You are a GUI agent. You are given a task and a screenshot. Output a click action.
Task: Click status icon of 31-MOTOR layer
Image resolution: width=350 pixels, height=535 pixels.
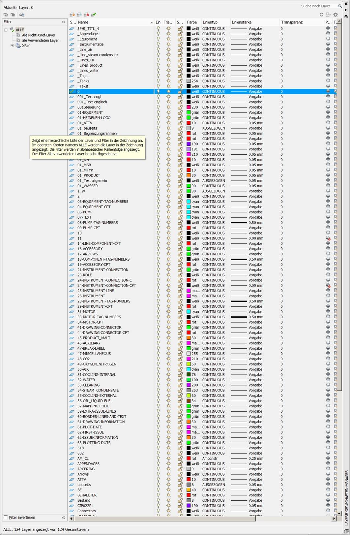[x=72, y=312]
